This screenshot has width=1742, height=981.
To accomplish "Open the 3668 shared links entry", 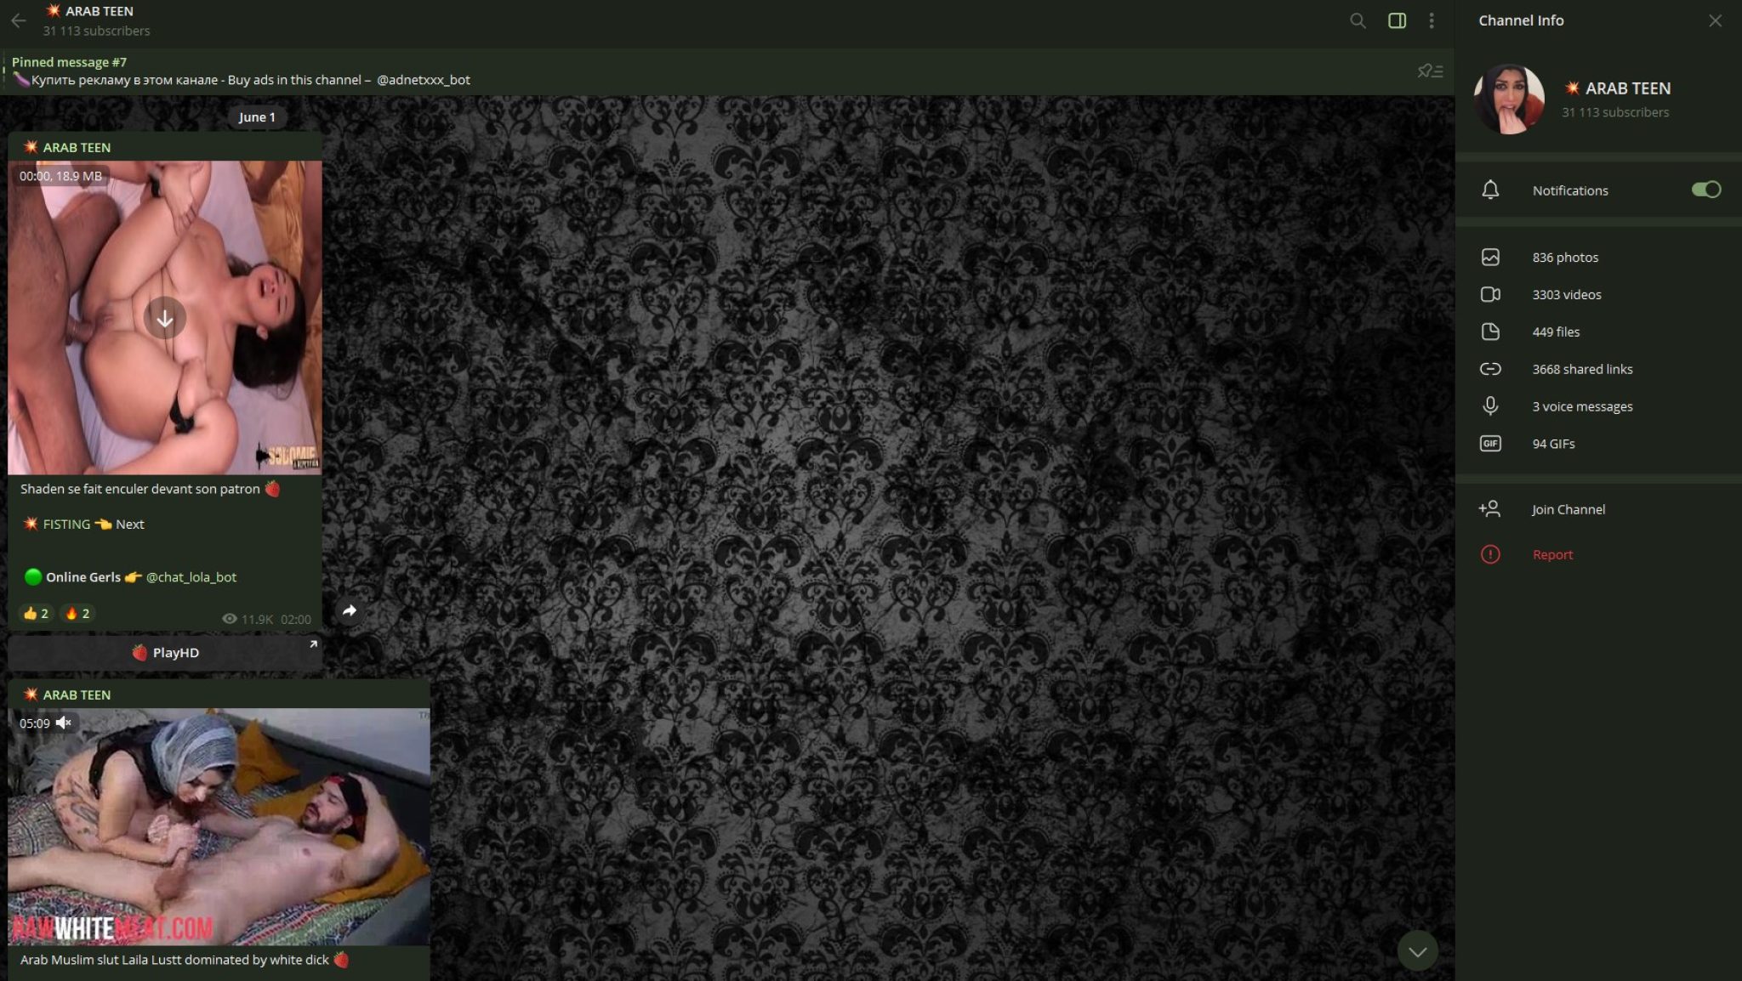I will pyautogui.click(x=1598, y=369).
